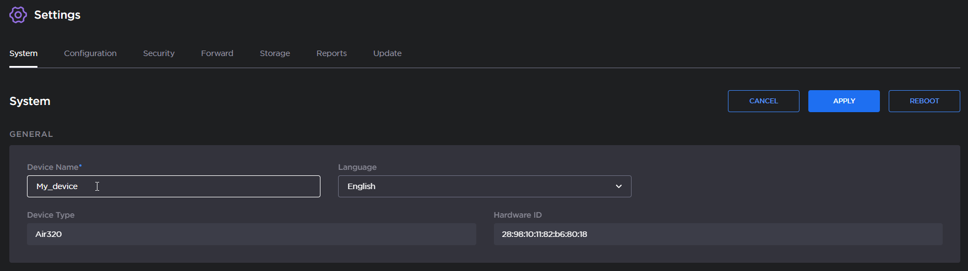Select the Hardware ID value field

coord(717,234)
